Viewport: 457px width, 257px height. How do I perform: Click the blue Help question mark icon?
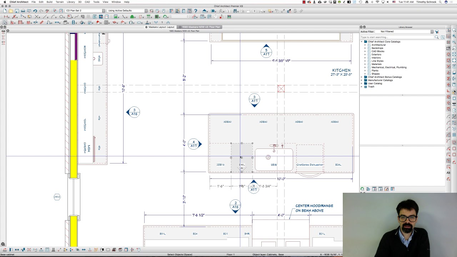tap(195, 11)
